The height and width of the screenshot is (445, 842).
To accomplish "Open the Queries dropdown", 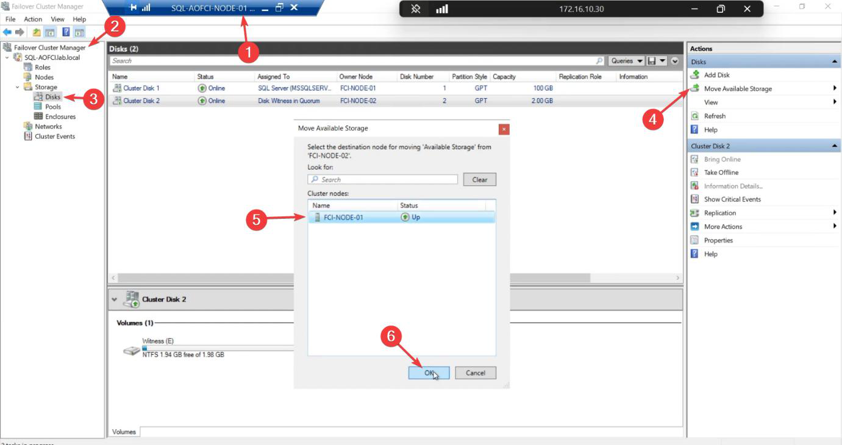I will [x=627, y=61].
